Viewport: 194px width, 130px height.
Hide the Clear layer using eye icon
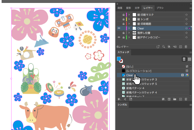[119, 28]
